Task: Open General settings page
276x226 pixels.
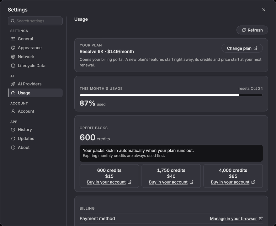Action: pos(35,39)
